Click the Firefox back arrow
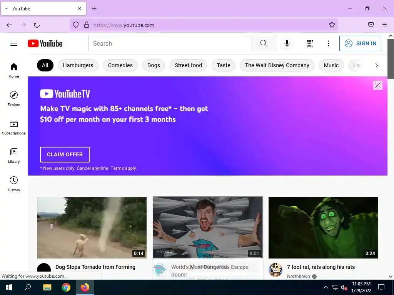Screen dimensions: 394x295 pyautogui.click(x=9, y=25)
